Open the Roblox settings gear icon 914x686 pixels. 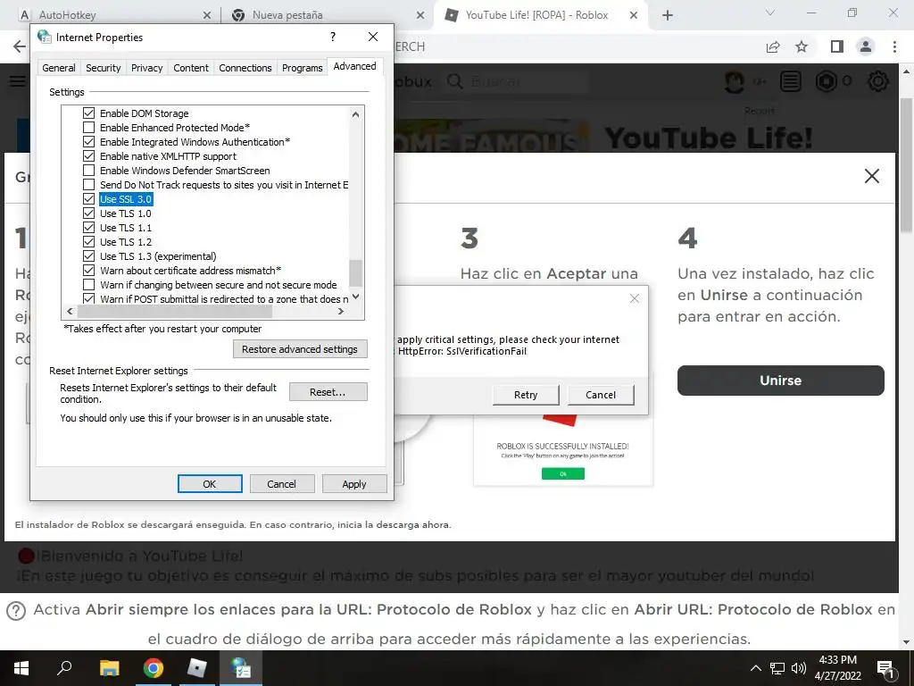pos(878,81)
